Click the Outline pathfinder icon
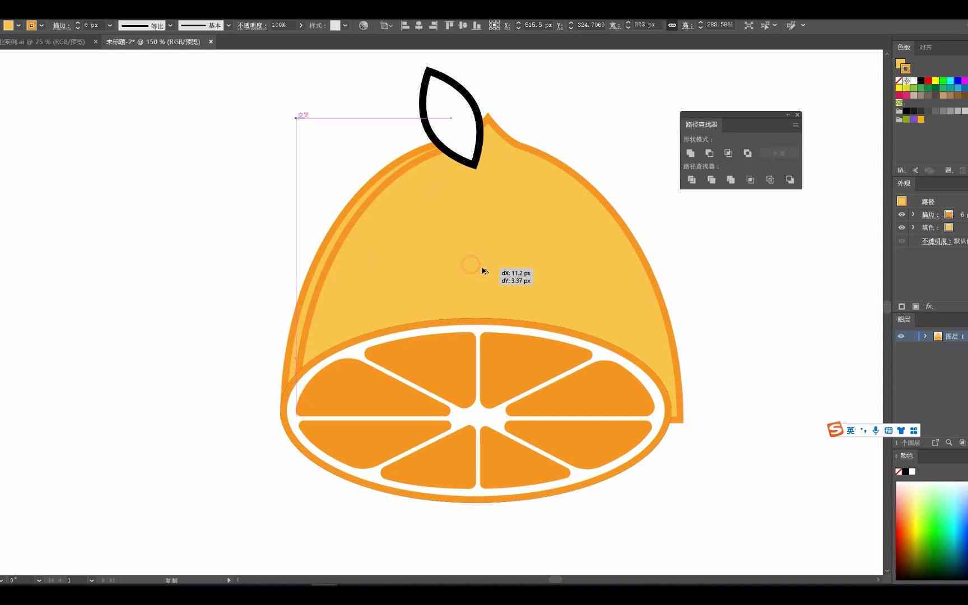The height and width of the screenshot is (605, 968). pos(770,180)
